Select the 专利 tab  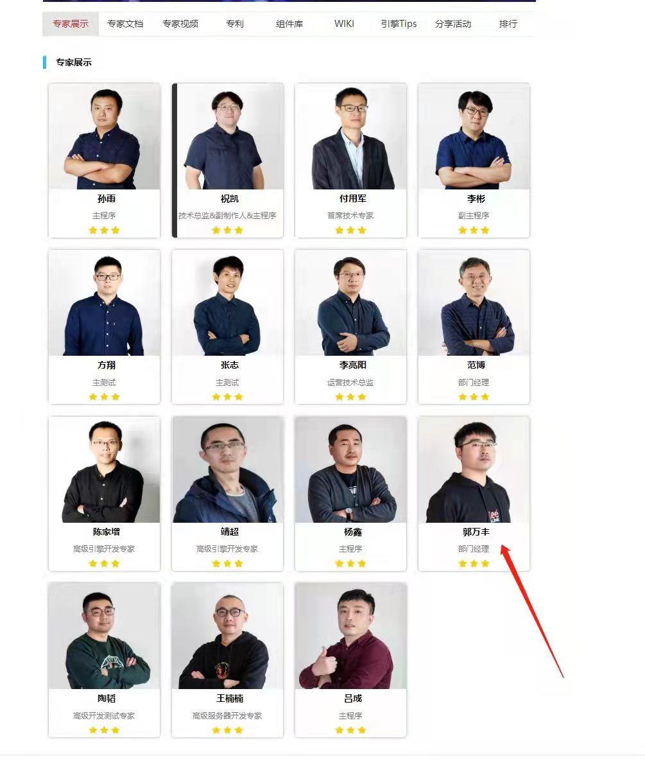coord(235,24)
